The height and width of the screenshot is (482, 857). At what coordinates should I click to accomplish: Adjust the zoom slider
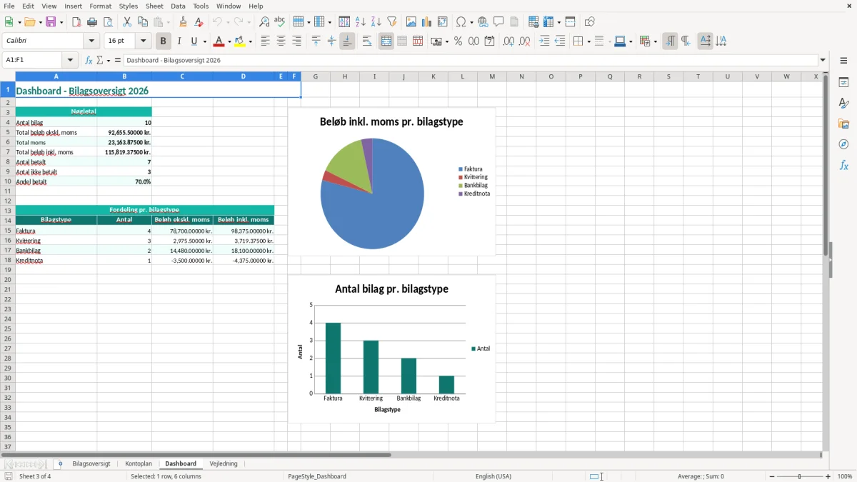click(800, 476)
